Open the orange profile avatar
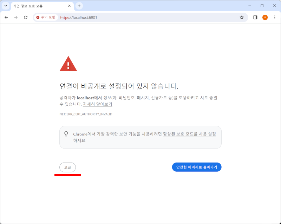This screenshot has height=224, width=281. click(x=265, y=18)
